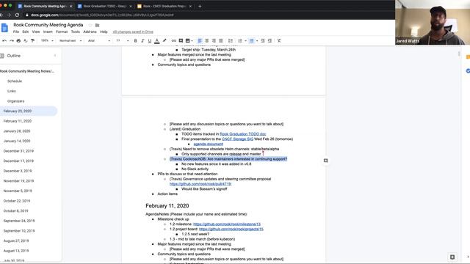Open the Normal text style dropdown
Image resolution: width=470 pixels, height=264 pixels.
coord(70,41)
